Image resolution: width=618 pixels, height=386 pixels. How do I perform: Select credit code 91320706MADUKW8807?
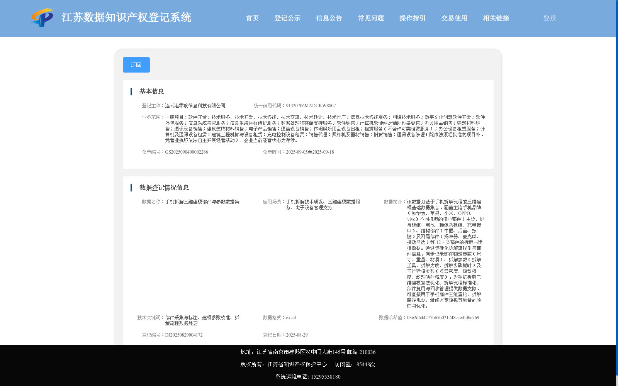pyautogui.click(x=311, y=106)
